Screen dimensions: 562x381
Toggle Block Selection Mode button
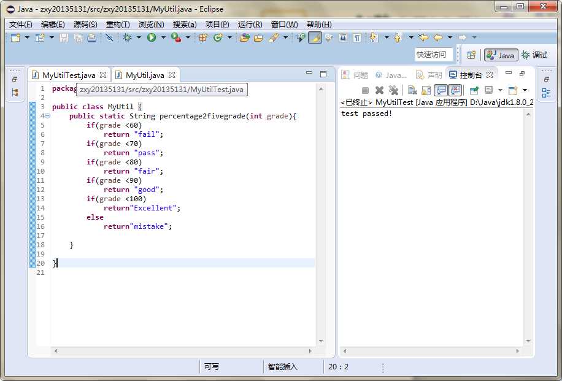(x=343, y=37)
